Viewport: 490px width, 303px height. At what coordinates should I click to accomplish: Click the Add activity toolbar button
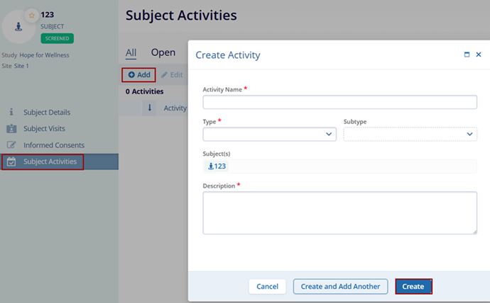pyautogui.click(x=138, y=74)
